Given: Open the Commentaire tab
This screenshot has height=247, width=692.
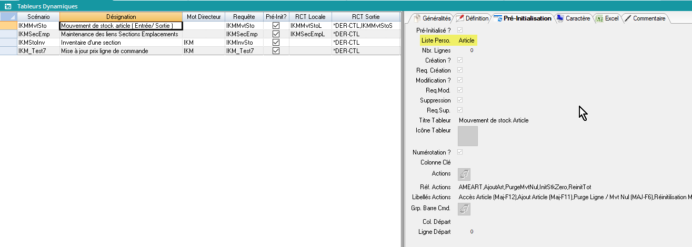Looking at the screenshot, I should 645,18.
